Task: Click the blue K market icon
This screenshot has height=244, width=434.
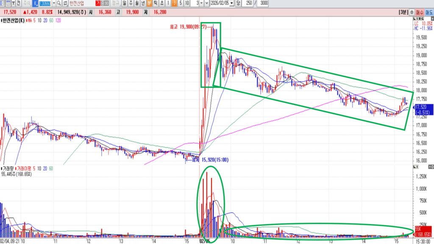Action: 35,3
